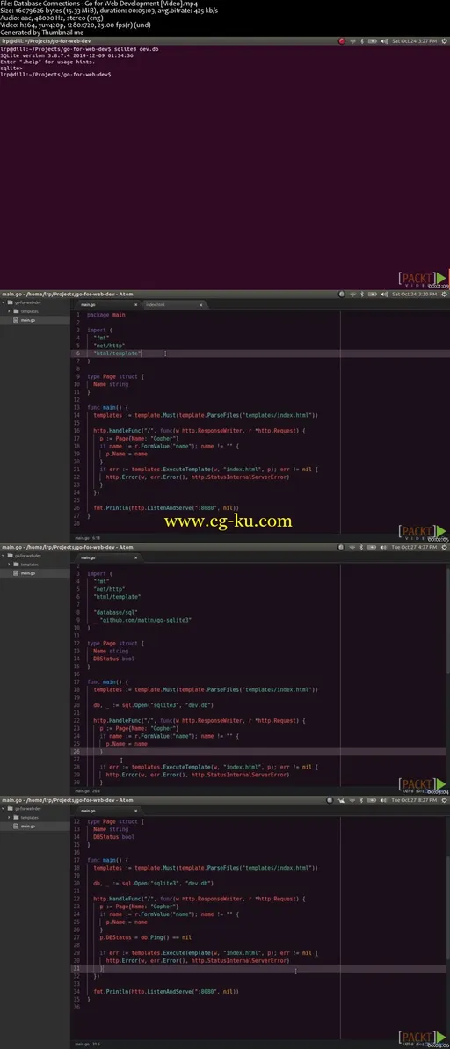Screen dimensions: 450x1049
Task: Click the Bluetooth icon beside the 3:30 PM clock
Action: (362, 295)
